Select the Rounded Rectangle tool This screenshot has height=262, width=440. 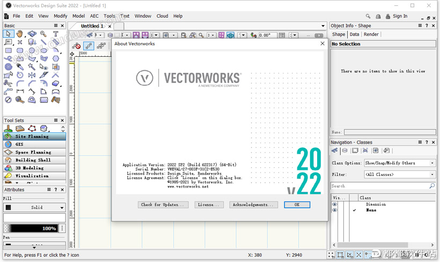(20, 50)
